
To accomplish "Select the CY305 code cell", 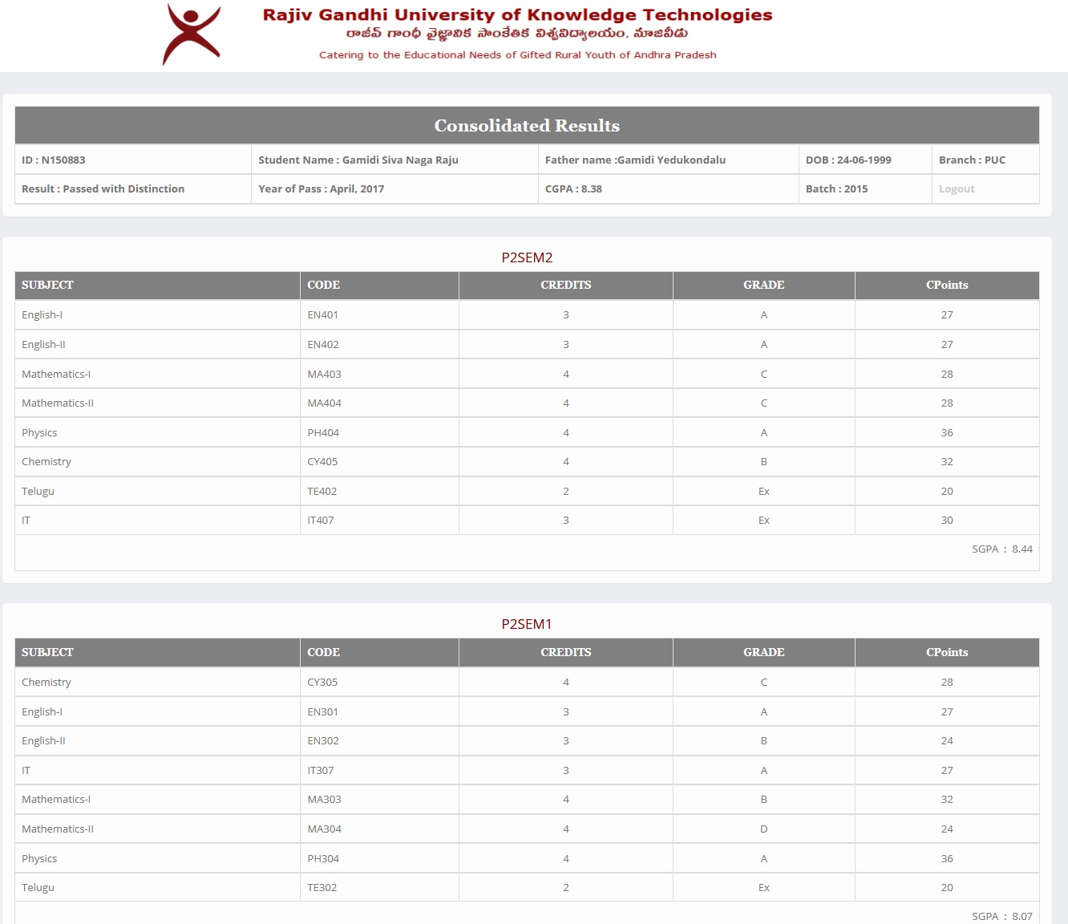I will (379, 683).
